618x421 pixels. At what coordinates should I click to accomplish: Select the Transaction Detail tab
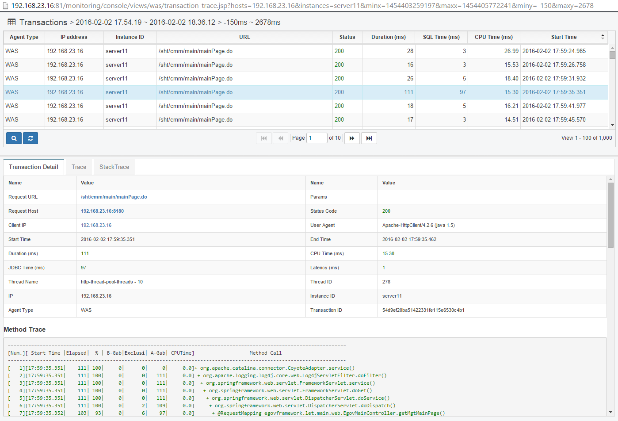[34, 167]
